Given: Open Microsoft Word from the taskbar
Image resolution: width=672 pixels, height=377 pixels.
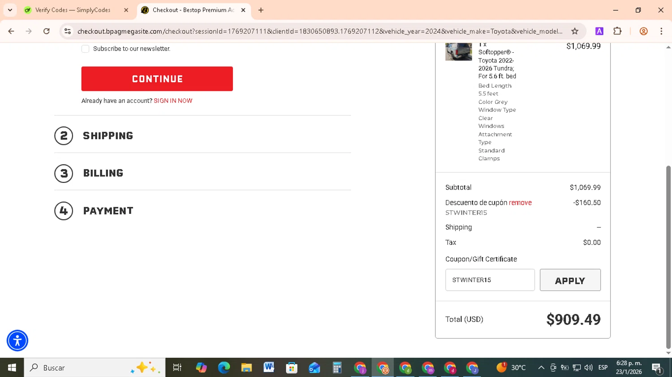Looking at the screenshot, I should [269, 368].
